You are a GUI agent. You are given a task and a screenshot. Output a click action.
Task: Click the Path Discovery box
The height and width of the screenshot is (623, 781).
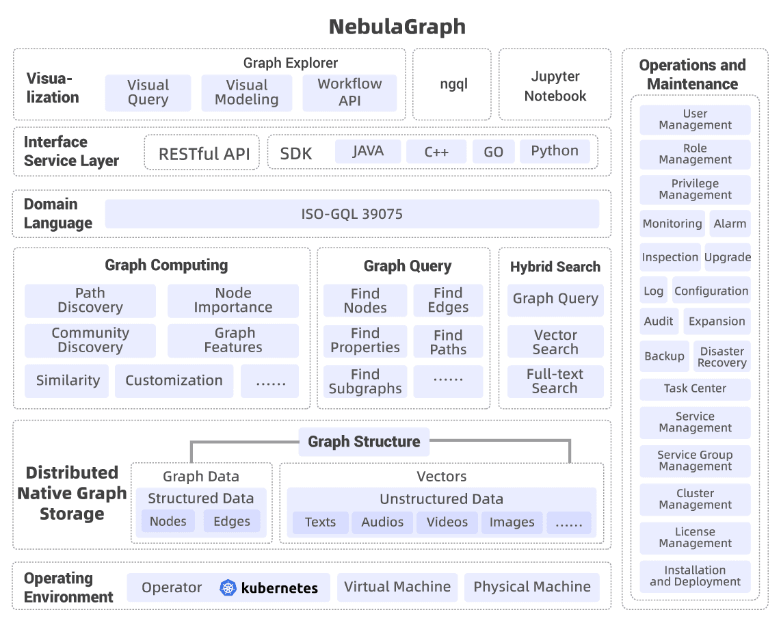(90, 300)
